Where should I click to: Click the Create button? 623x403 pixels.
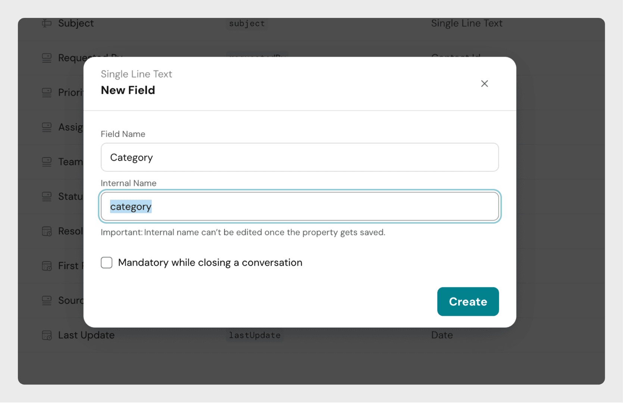468,302
